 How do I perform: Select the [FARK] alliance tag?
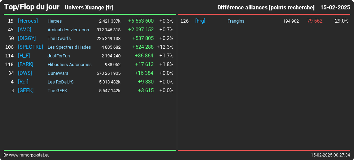tap(26, 64)
